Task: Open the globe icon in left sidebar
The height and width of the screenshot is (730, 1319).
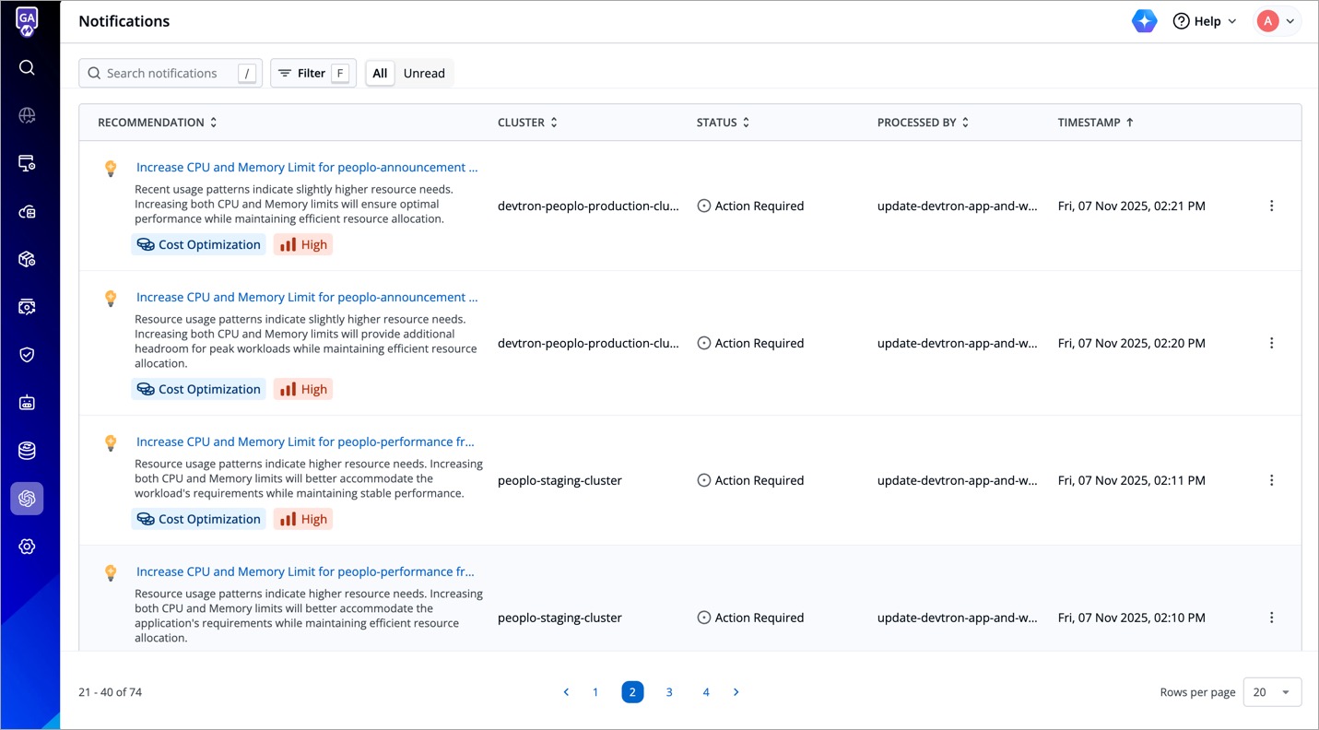Action: coord(27,115)
